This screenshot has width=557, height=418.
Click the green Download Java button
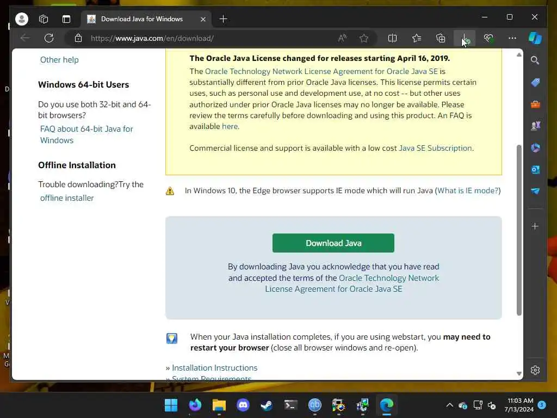point(333,243)
